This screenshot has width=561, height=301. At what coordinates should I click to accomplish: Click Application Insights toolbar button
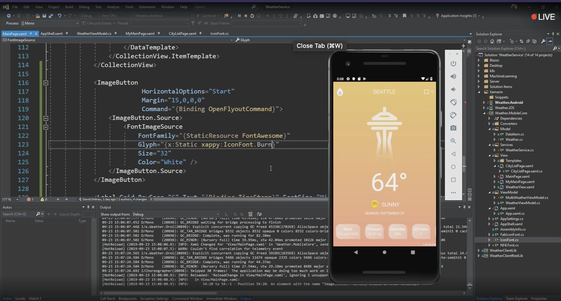(459, 15)
